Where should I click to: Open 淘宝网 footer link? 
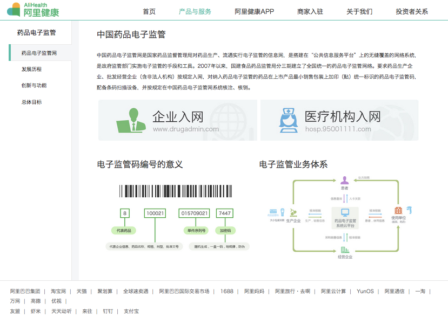click(58, 292)
